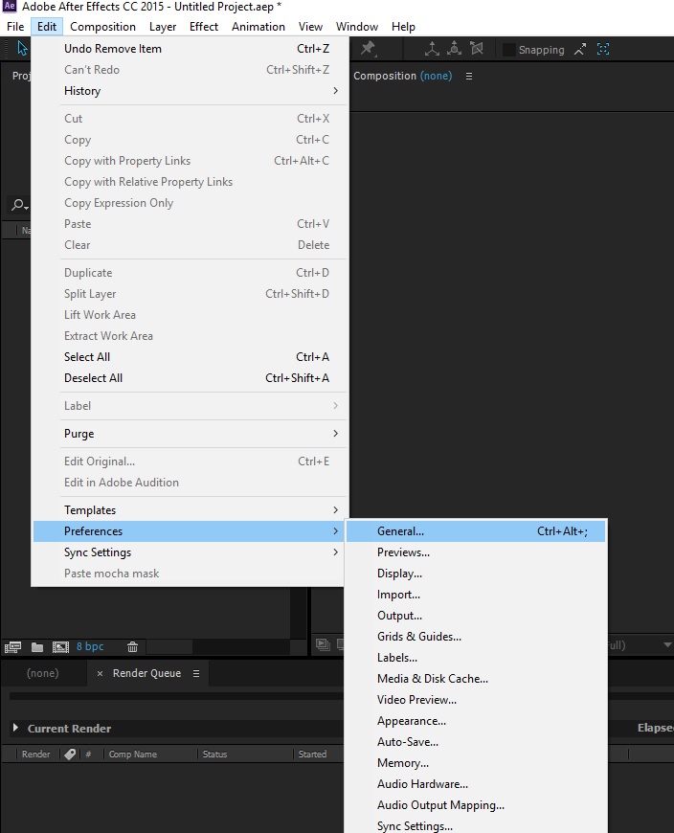Image resolution: width=674 pixels, height=833 pixels.
Task: Choose Undo Remove Item
Action: click(190, 49)
